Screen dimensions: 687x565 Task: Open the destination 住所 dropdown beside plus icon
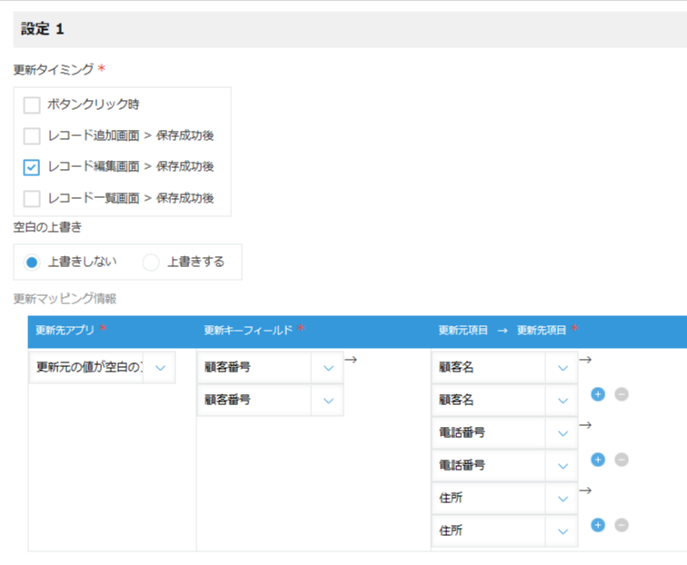coord(504,530)
